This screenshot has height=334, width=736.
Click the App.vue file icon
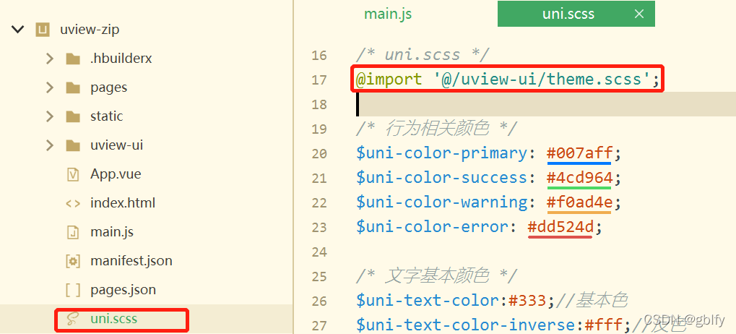point(73,174)
